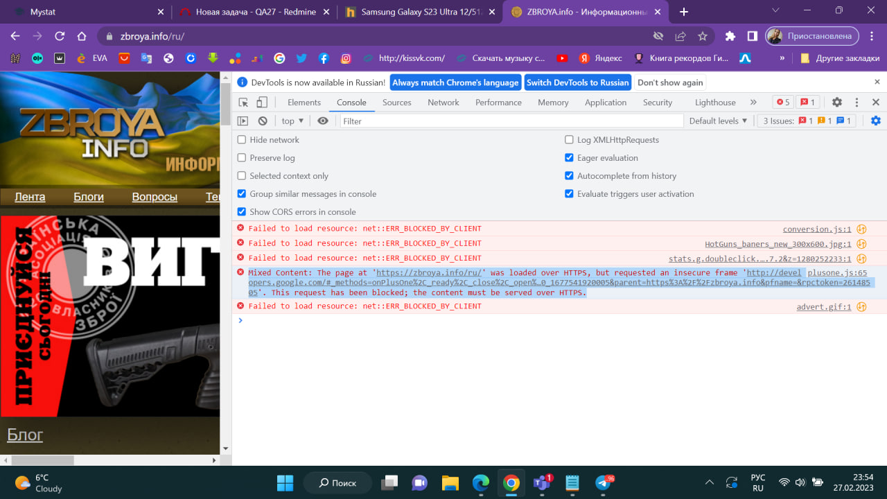This screenshot has width=887, height=499.
Task: Click Switch DevTools to Russian button
Action: coord(577,82)
